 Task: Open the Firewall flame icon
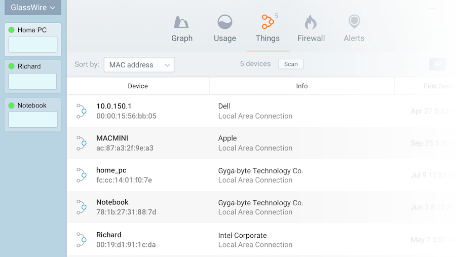[311, 22]
